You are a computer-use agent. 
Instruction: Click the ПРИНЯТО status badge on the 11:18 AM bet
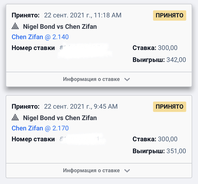click(170, 16)
